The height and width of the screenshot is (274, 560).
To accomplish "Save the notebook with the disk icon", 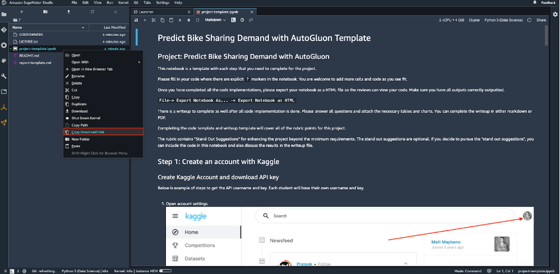I will (136, 20).
